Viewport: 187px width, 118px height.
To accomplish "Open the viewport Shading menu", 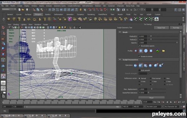I will pyautogui.click(x=16, y=24).
